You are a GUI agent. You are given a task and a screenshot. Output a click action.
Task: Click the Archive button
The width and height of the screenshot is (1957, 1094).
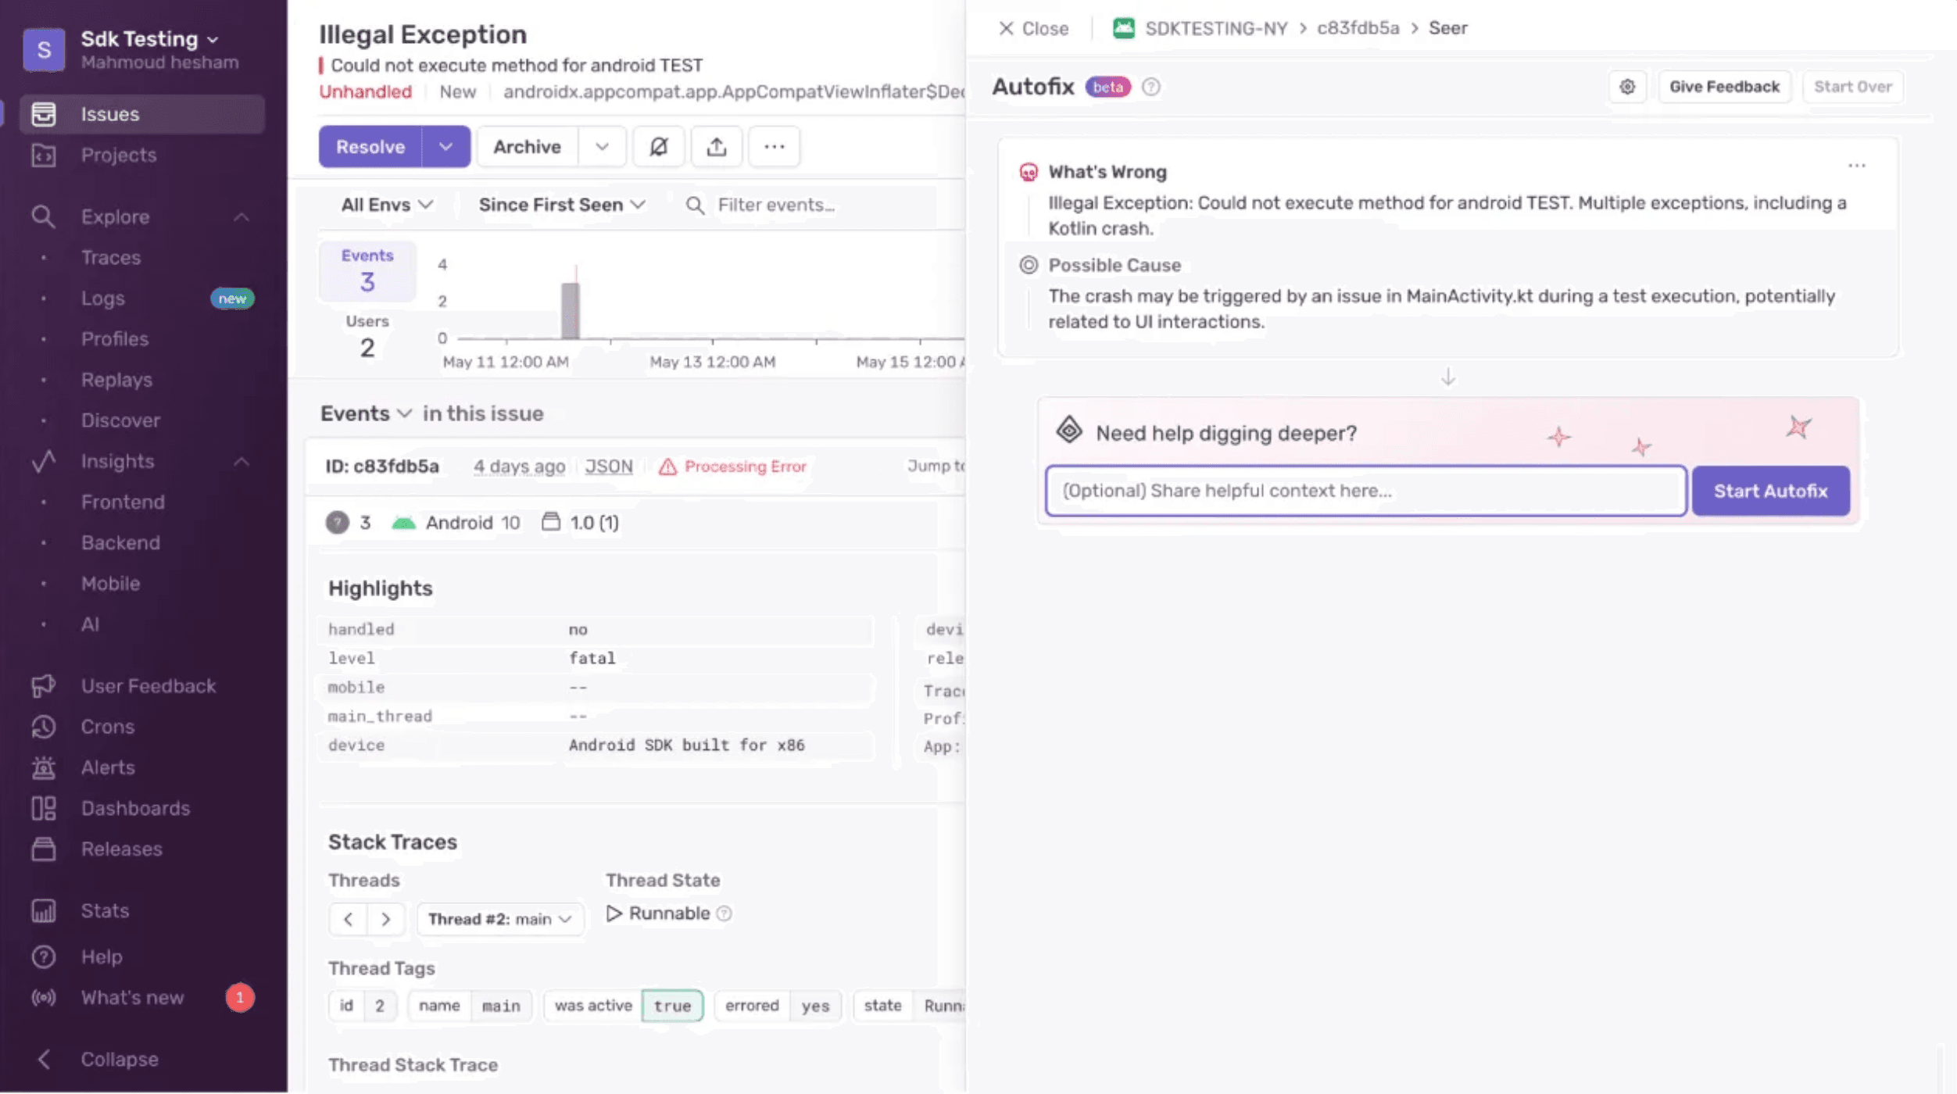pyautogui.click(x=527, y=146)
